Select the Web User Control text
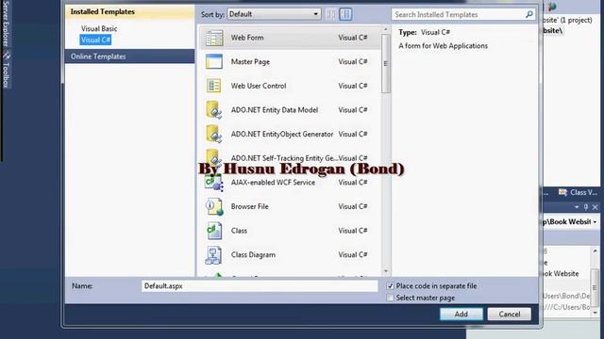The image size is (604, 339). [259, 86]
